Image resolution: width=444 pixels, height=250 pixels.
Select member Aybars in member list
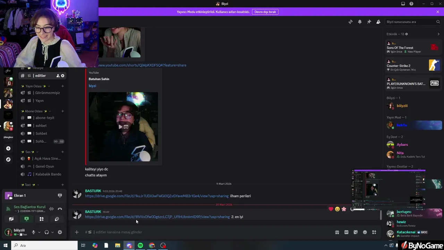(413, 144)
